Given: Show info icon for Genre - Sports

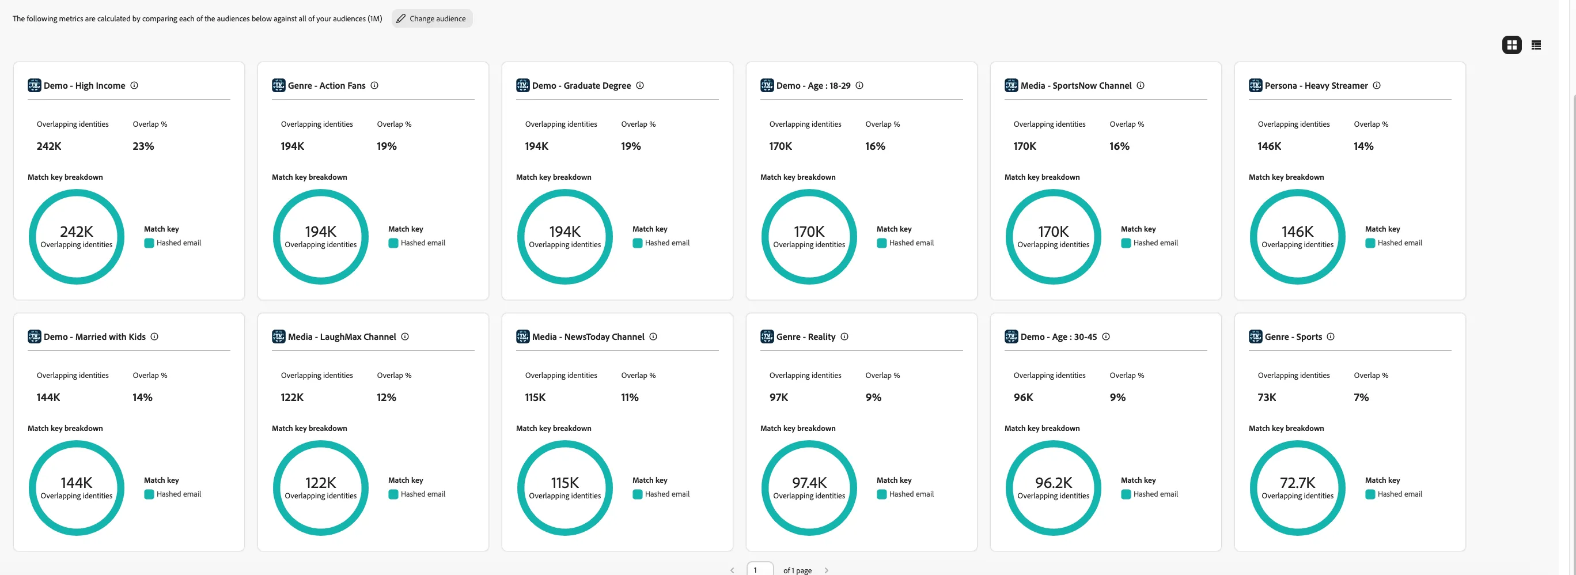Looking at the screenshot, I should [1331, 336].
